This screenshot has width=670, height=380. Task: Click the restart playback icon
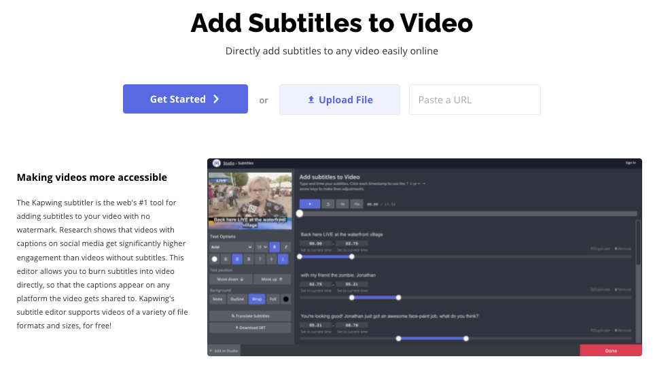tap(328, 205)
